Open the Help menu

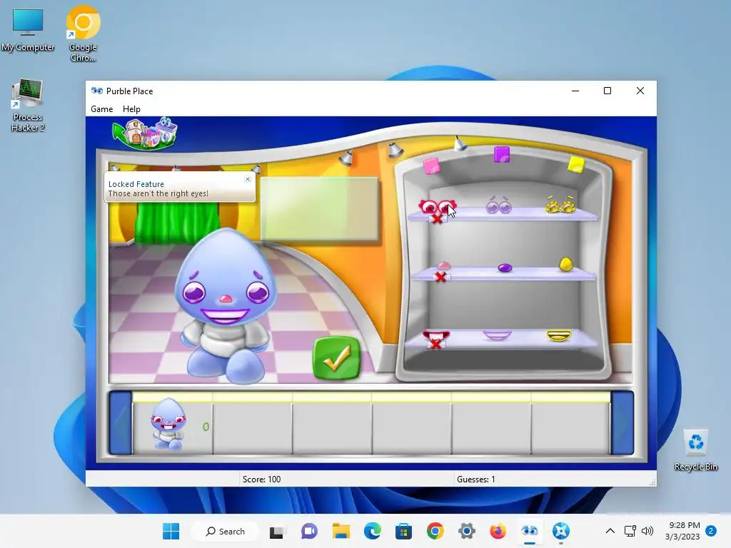pyautogui.click(x=131, y=109)
